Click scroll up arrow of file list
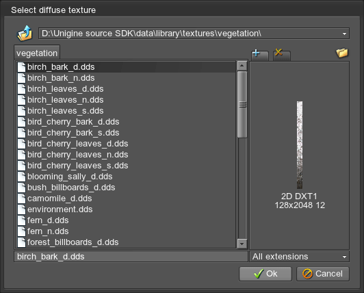 (x=242, y=66)
